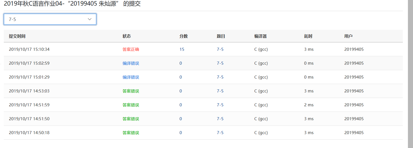Click the vertical scrollbar on the right
Screen dimensions: 413x148
click(410, 74)
